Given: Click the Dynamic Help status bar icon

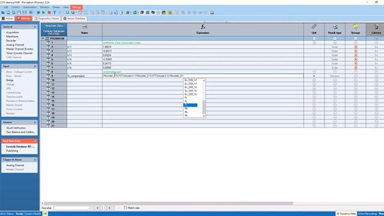Looking at the screenshot, I should pos(338,214).
